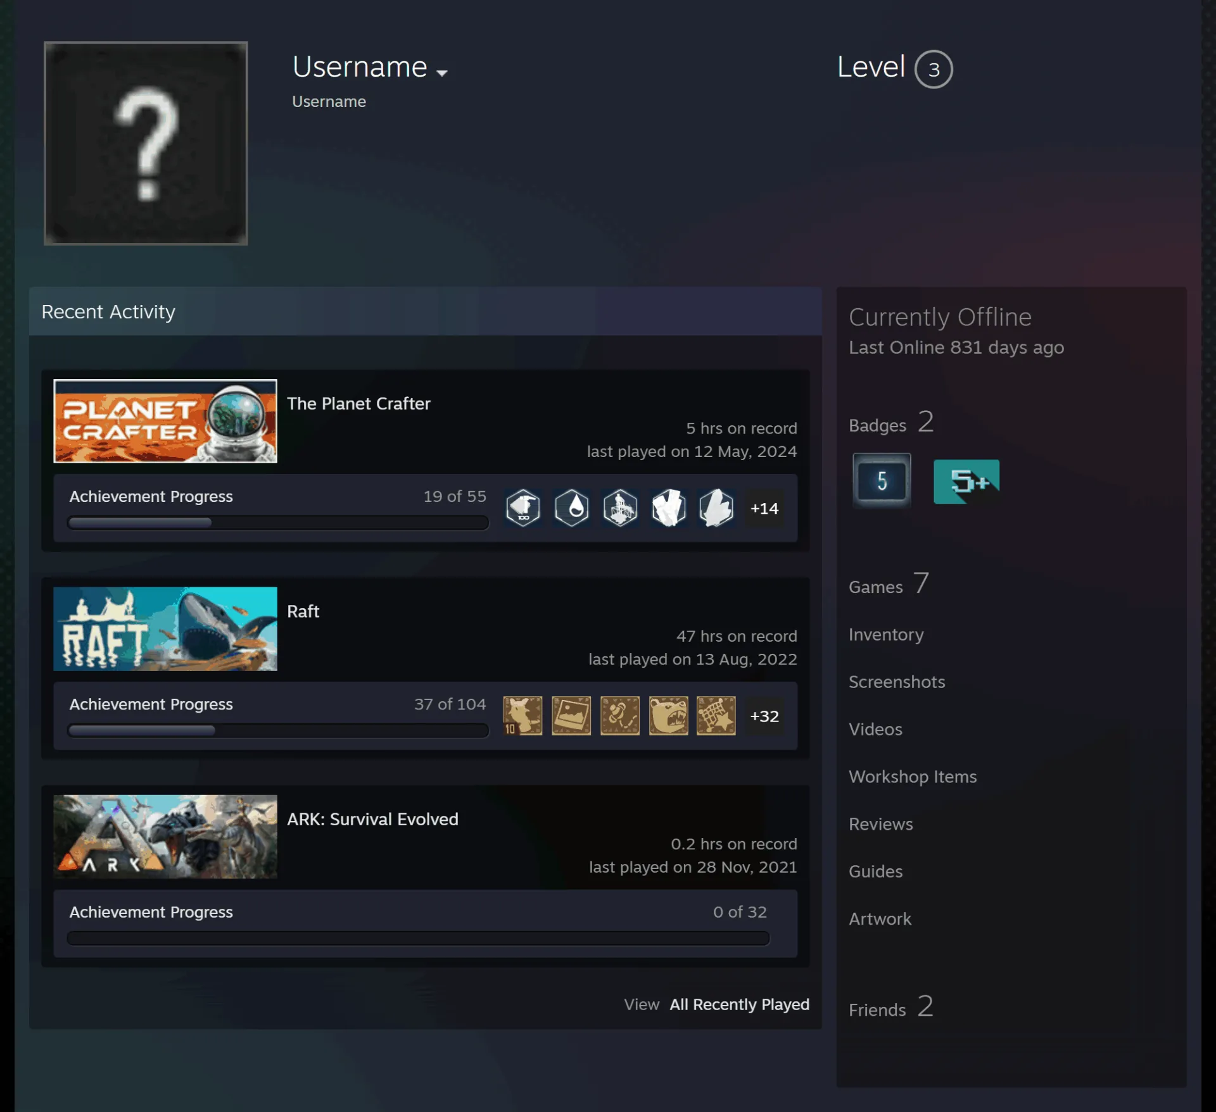Click the dark blue number 5 badge
Viewport: 1216px width, 1112px height.
pos(882,480)
